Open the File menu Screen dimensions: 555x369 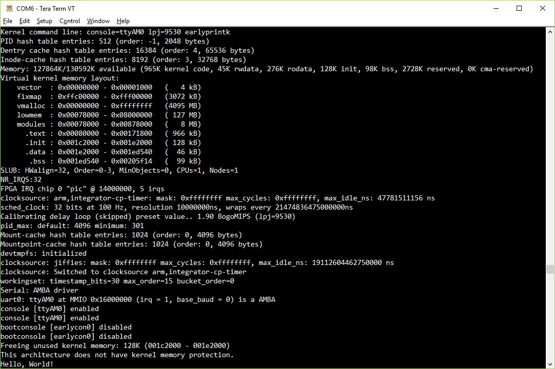pos(8,21)
